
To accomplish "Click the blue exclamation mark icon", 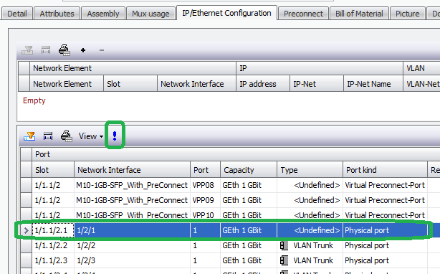I will click(x=115, y=136).
